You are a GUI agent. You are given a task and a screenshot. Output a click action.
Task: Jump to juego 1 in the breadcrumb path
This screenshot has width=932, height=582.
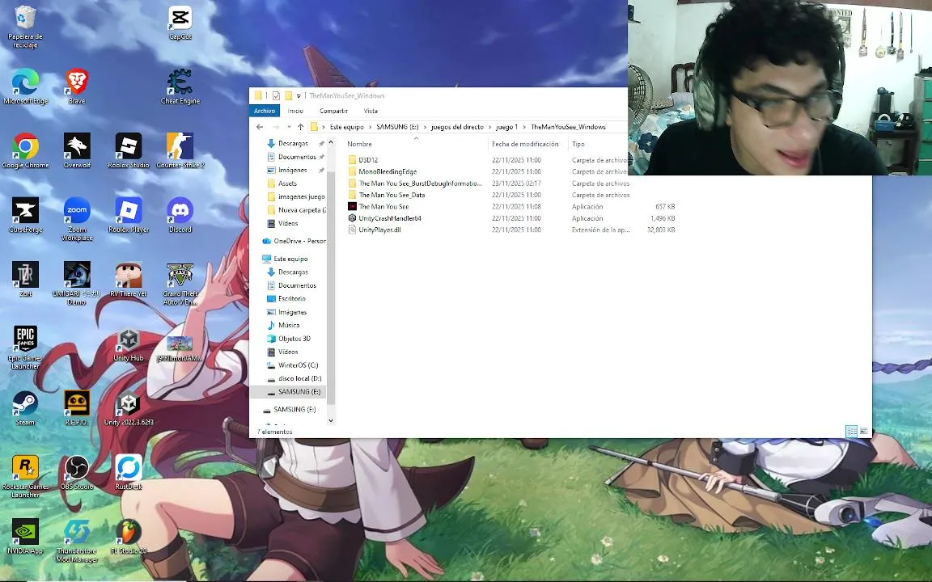coord(506,127)
